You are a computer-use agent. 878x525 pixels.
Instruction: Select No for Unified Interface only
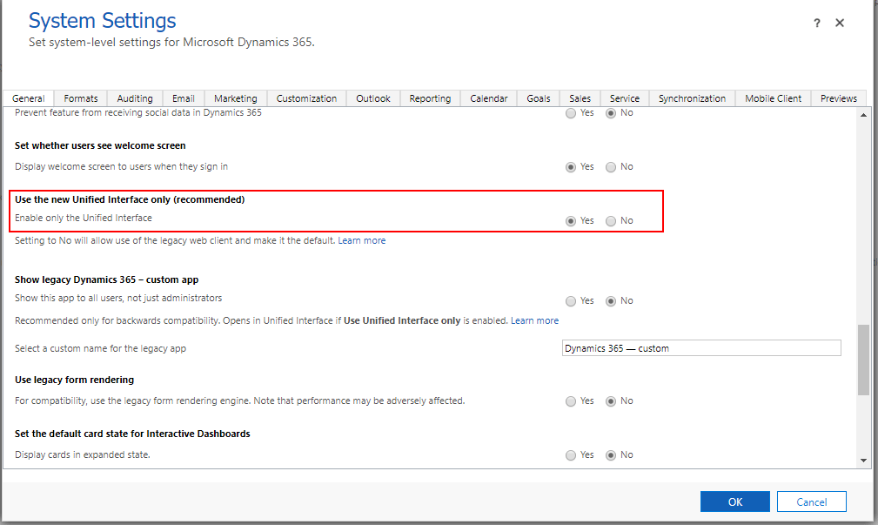pyautogui.click(x=611, y=221)
